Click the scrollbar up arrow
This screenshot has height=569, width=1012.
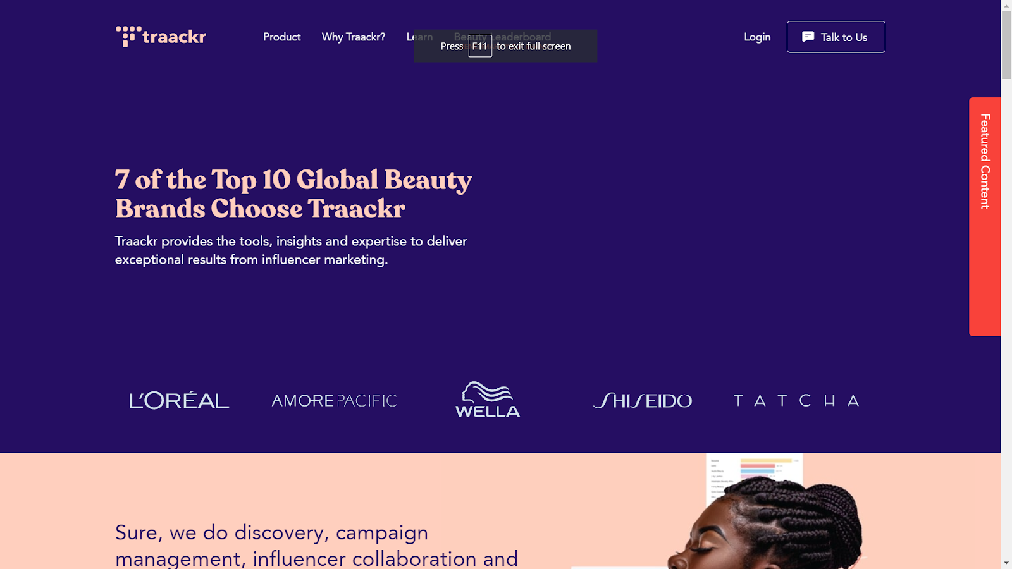coord(1006,6)
